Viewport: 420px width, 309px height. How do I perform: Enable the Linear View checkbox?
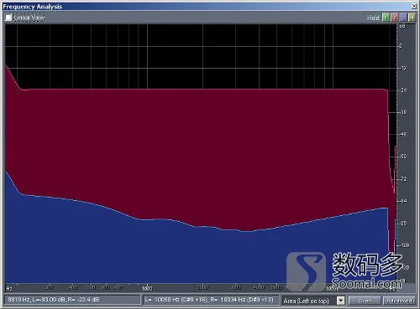pos(8,18)
